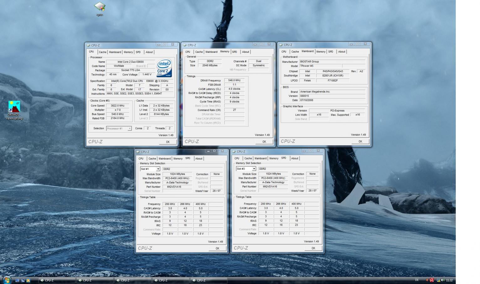This screenshot has width=480, height=284.
Task: Open the white speaker volume tray icon
Action: 443,280
